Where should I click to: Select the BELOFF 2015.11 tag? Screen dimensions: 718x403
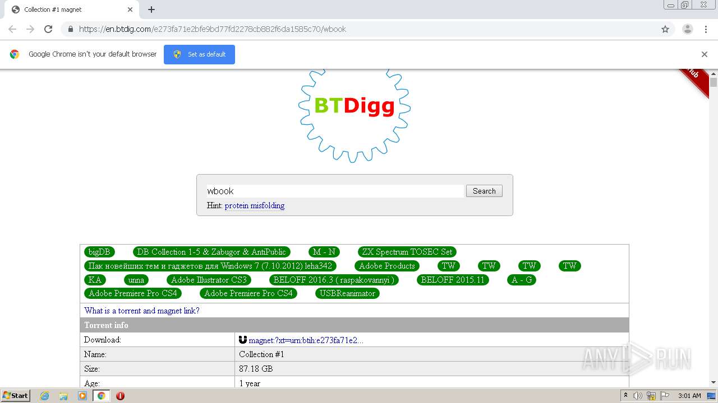(453, 280)
